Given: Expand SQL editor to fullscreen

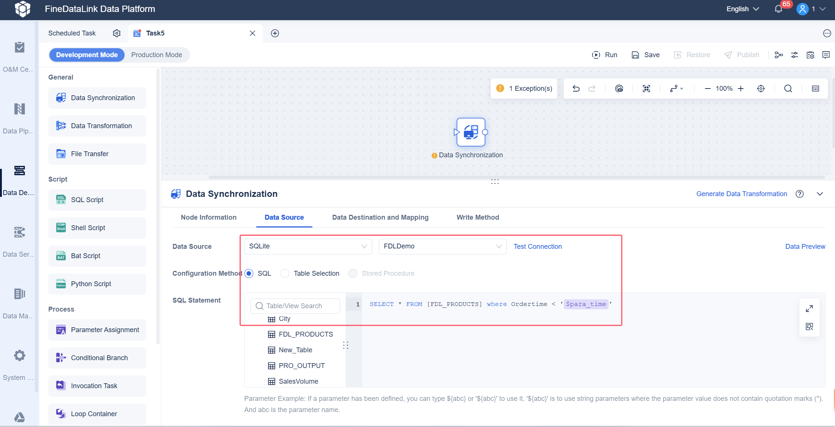Looking at the screenshot, I should click(x=809, y=309).
